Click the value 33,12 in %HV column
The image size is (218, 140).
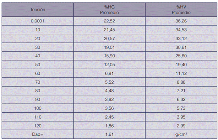pyautogui.click(x=181, y=38)
